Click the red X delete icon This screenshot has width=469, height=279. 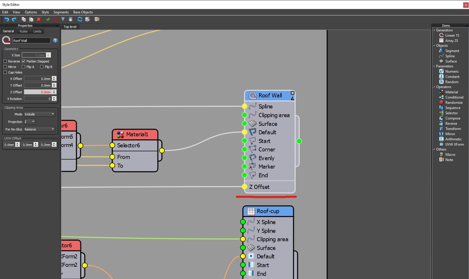click(39, 19)
